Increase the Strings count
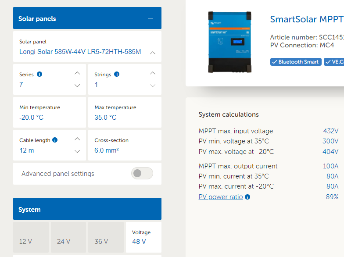344x257 pixels. point(153,73)
